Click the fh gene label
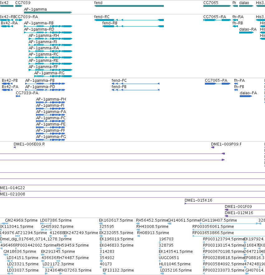The height and width of the screenshot is (275, 265). click(x=234, y=3)
